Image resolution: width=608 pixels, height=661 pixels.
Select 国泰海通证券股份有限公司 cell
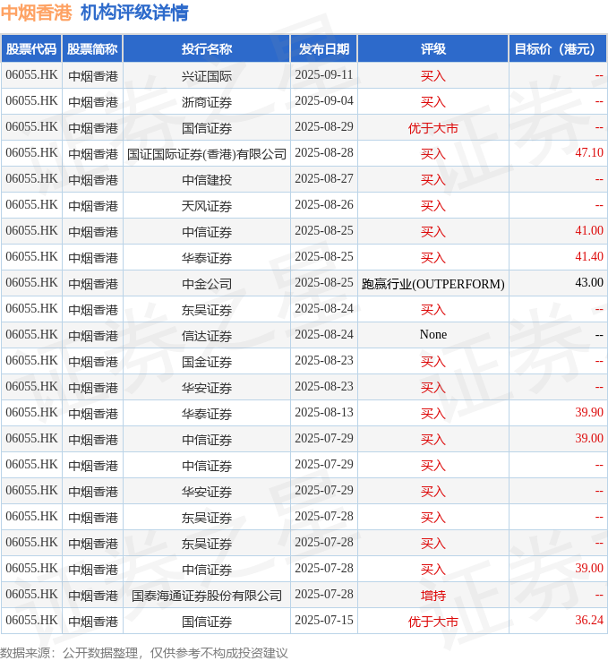207,596
